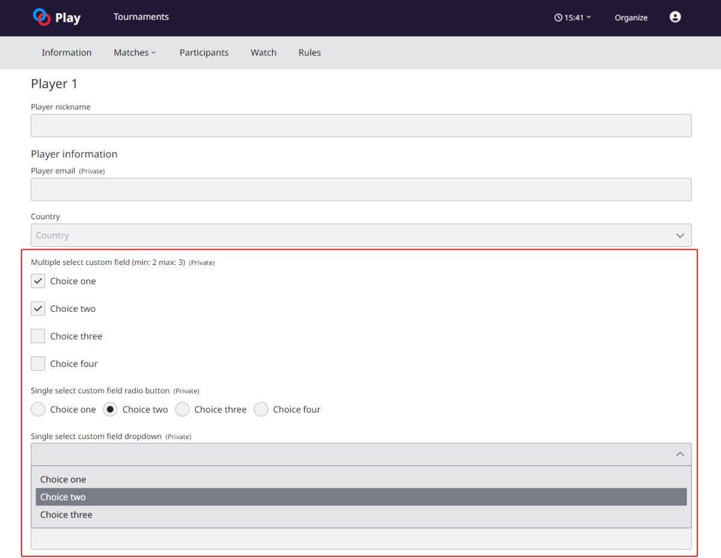Click the Player nickname input field
Viewport: 721px width, 558px height.
360,125
